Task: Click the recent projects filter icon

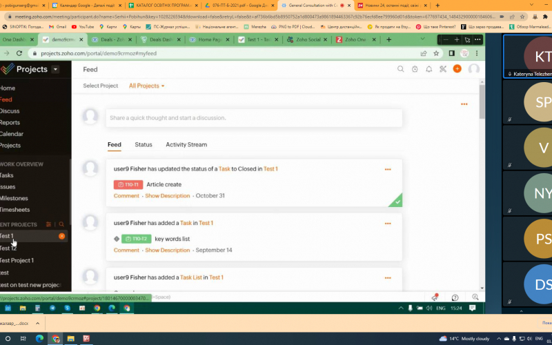Action: pyautogui.click(x=48, y=224)
